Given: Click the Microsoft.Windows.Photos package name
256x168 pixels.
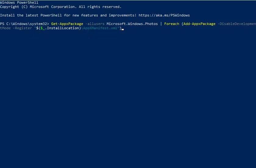Looking at the screenshot, I should (x=132, y=24).
